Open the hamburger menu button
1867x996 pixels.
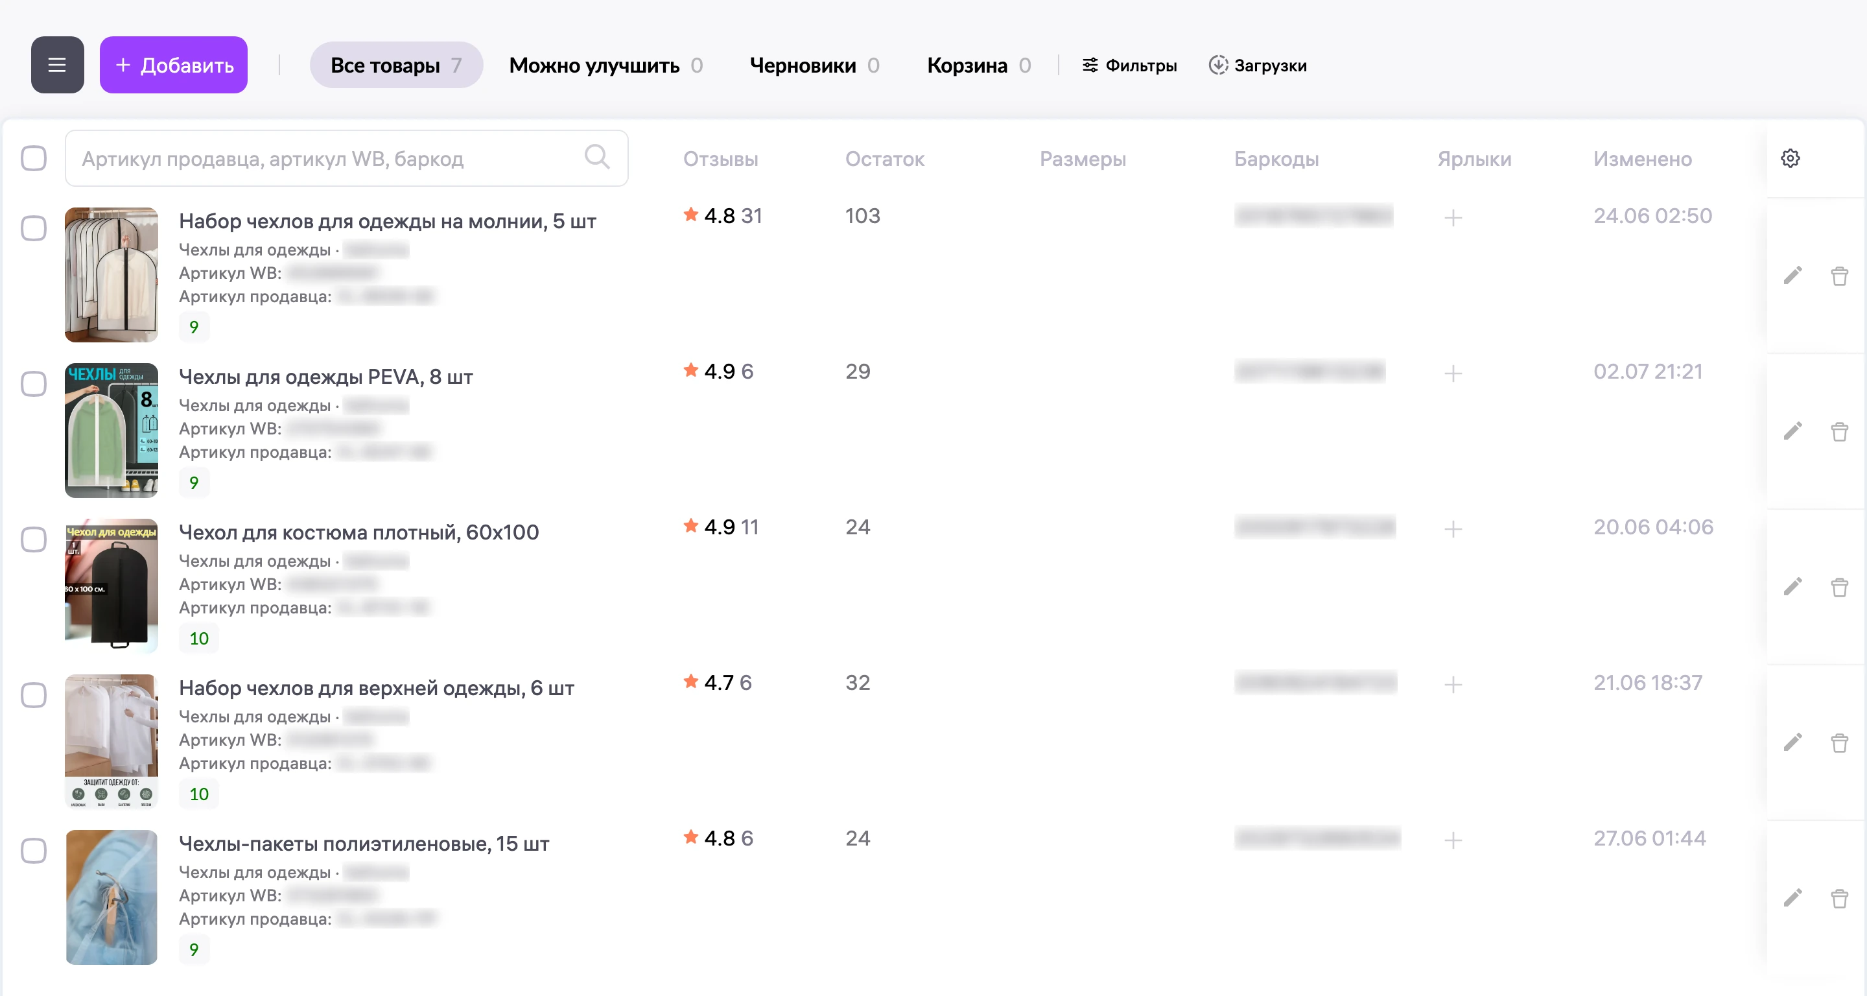(x=57, y=65)
